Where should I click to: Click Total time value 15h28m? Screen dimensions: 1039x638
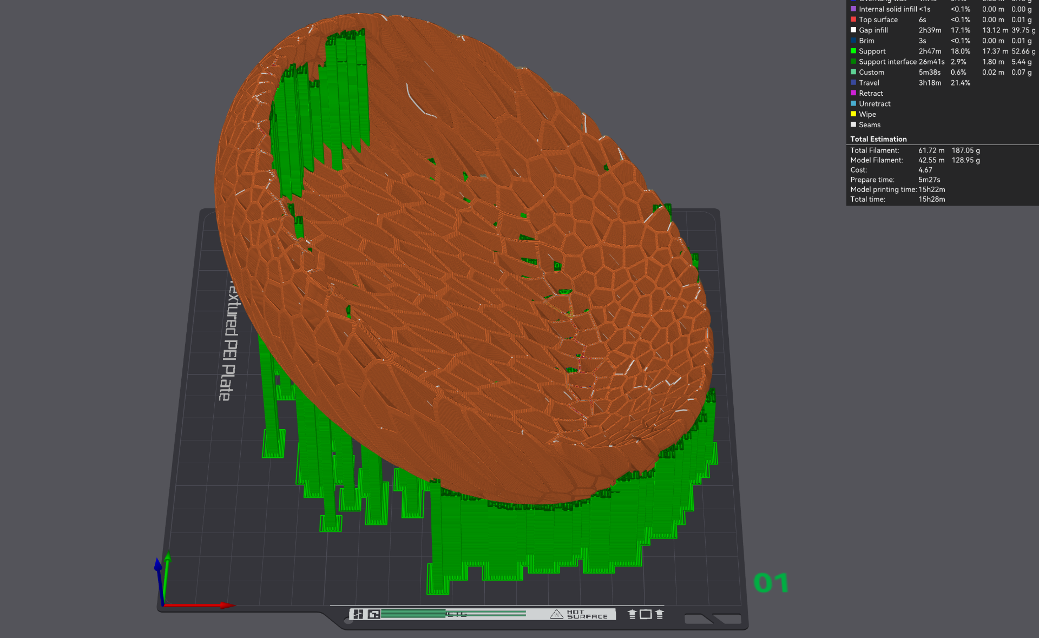coord(932,199)
